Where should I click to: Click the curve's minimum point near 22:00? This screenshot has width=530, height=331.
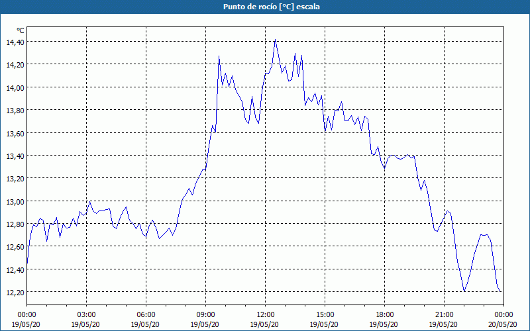tap(464, 291)
